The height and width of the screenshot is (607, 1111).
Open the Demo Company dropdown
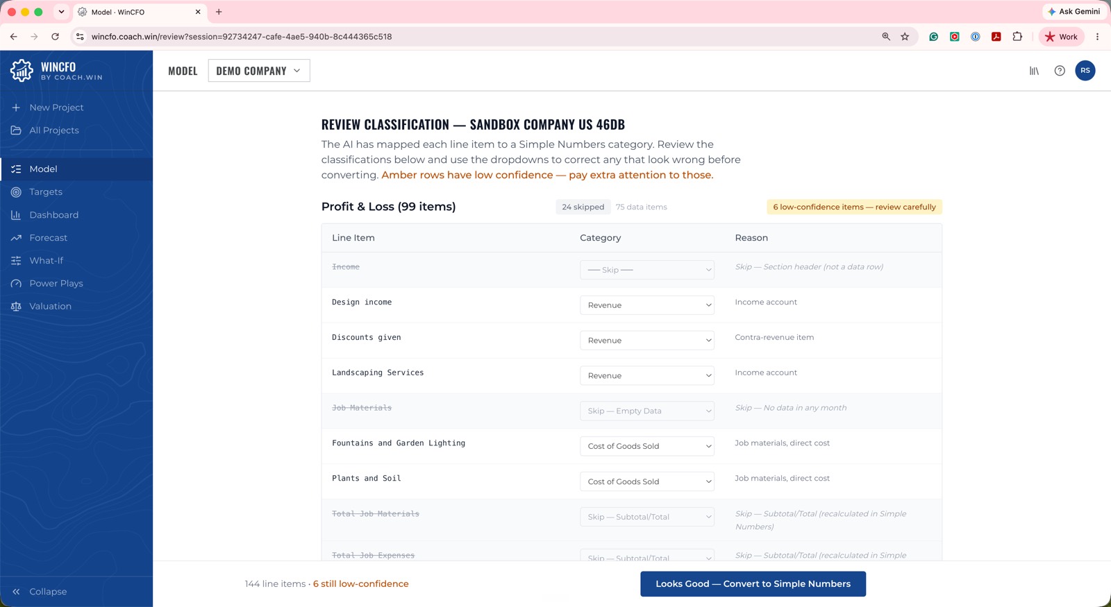pyautogui.click(x=259, y=71)
